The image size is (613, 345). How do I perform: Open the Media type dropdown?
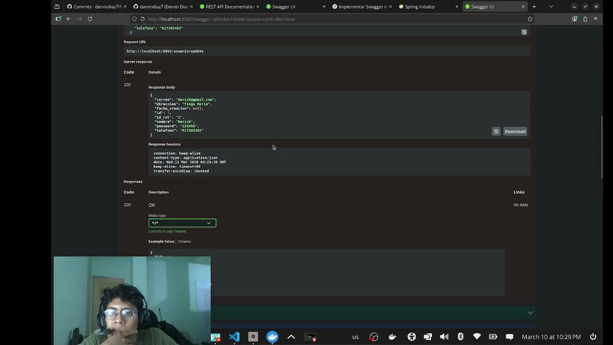pos(182,223)
